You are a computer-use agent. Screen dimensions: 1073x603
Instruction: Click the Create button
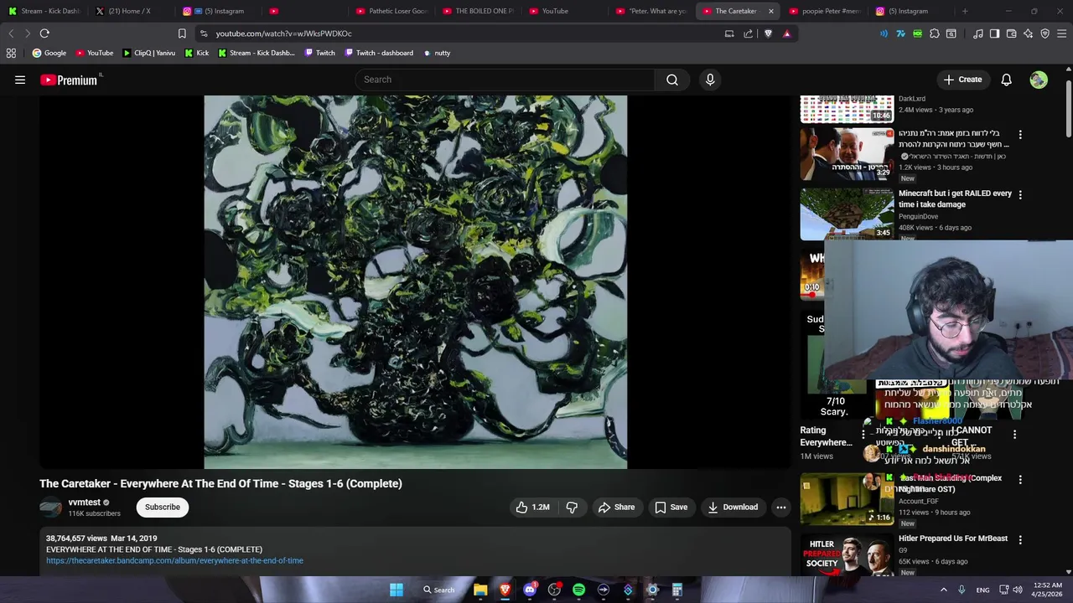click(962, 80)
